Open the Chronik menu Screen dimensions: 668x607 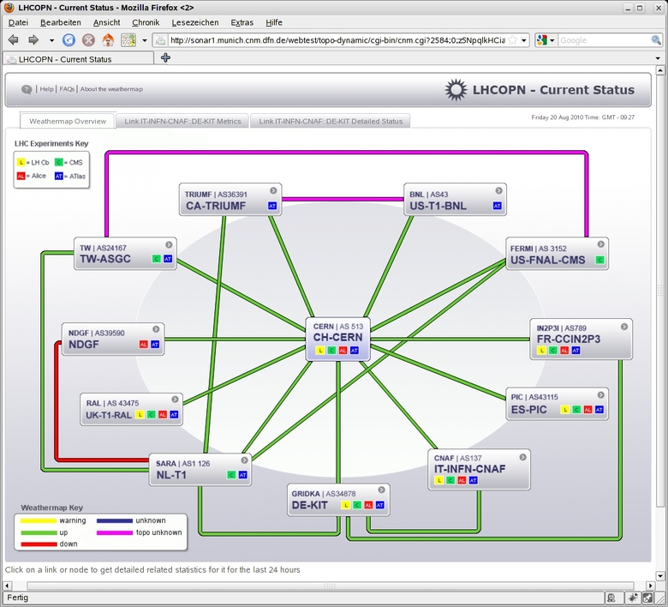click(x=146, y=22)
